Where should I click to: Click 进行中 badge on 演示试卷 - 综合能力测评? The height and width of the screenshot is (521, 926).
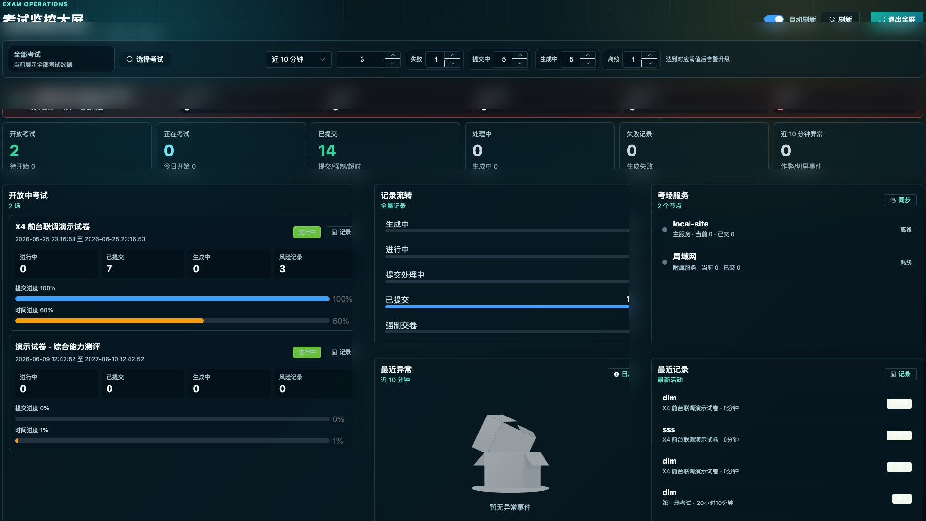[x=307, y=352]
